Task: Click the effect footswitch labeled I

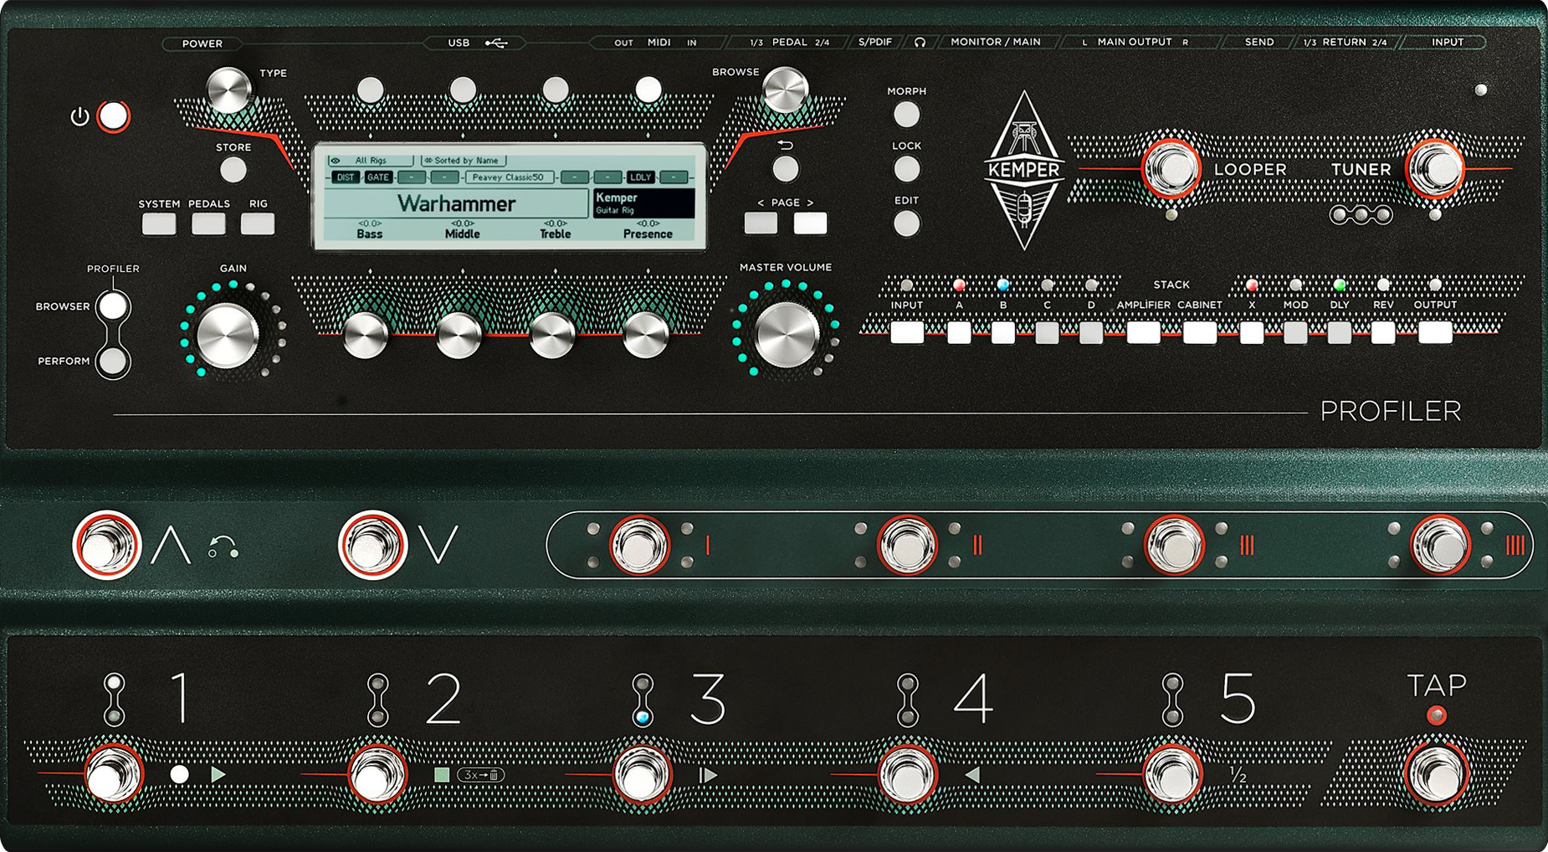Action: (x=639, y=545)
